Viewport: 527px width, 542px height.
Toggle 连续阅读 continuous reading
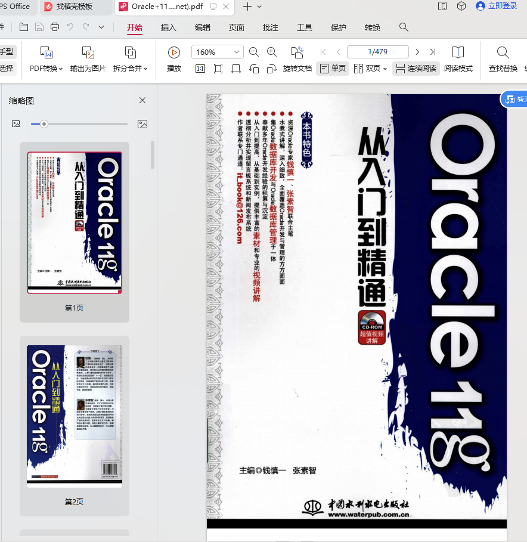(x=416, y=69)
